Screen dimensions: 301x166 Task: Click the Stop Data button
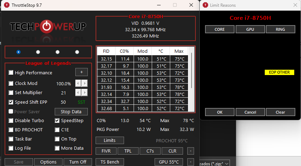[71, 112]
